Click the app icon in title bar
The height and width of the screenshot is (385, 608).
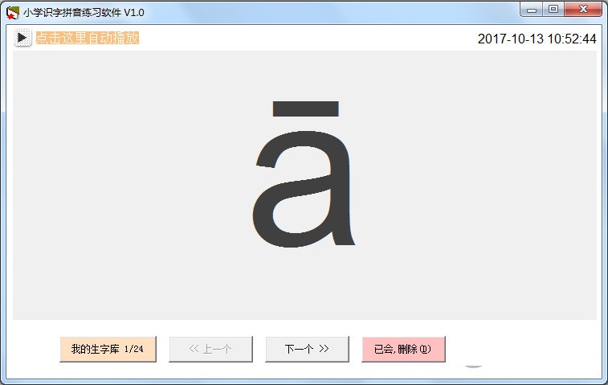pyautogui.click(x=13, y=12)
